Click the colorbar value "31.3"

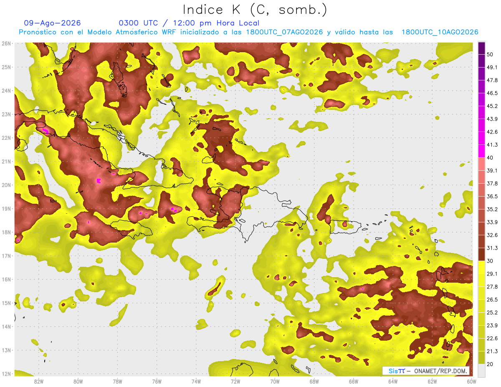click(492, 248)
